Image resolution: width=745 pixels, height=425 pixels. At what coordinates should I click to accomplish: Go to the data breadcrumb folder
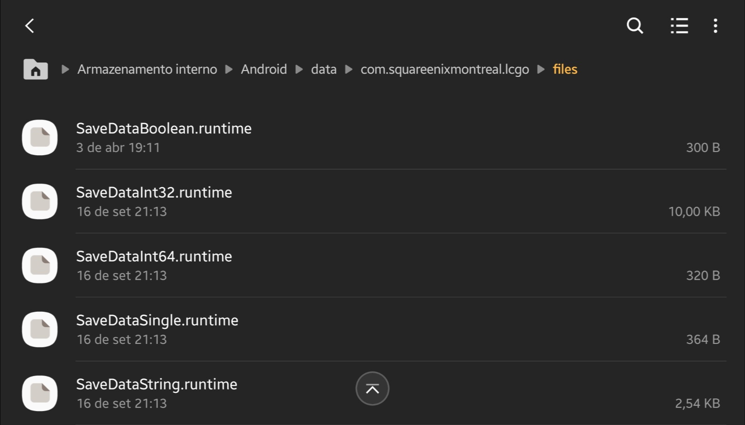323,69
